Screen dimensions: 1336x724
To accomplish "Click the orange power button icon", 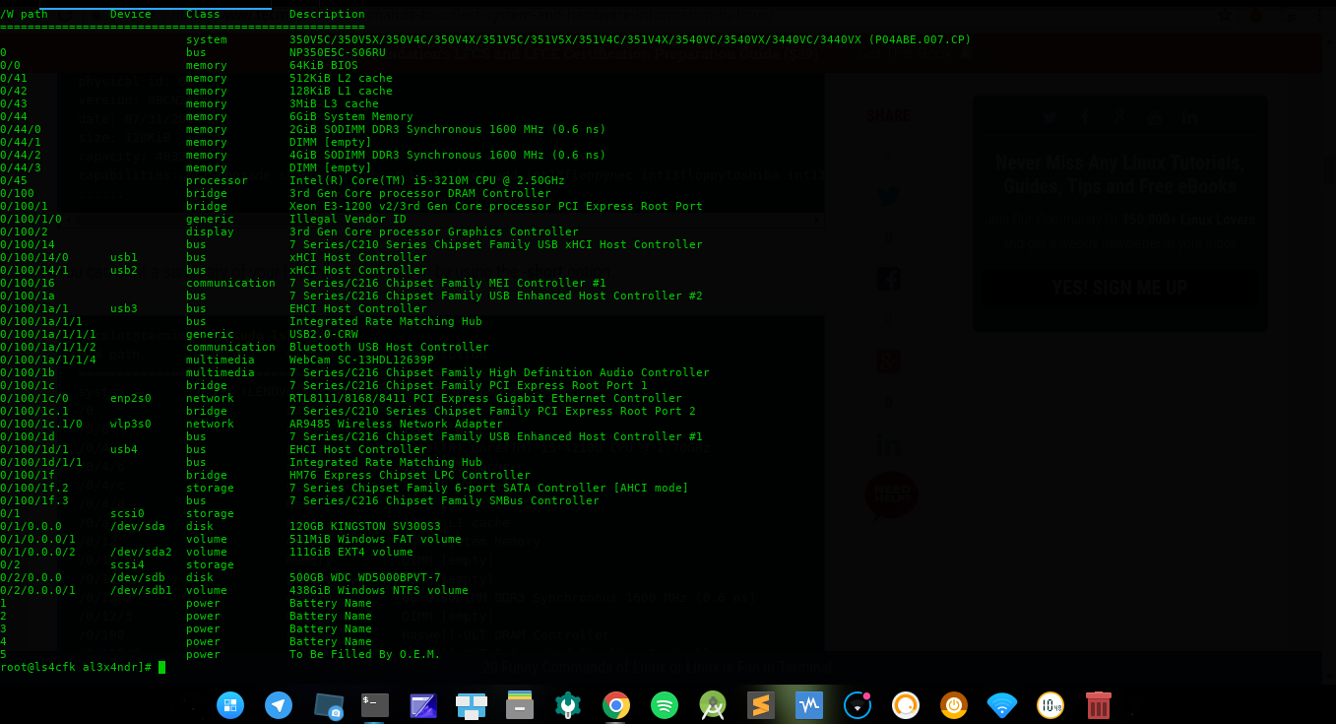I will (954, 705).
